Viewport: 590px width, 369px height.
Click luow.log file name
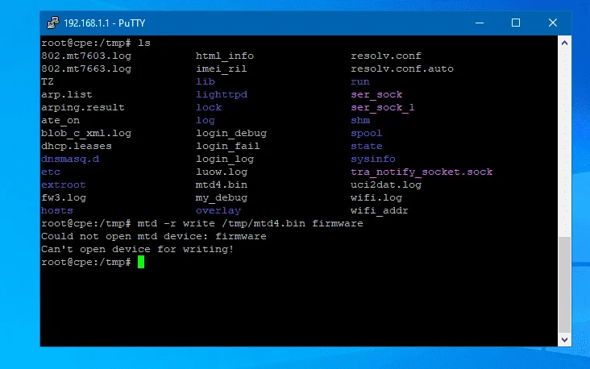pyautogui.click(x=222, y=172)
